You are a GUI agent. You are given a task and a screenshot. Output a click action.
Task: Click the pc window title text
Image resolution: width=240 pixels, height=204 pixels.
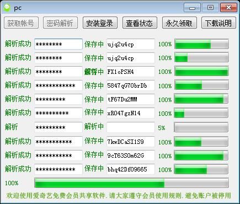coord(18,8)
